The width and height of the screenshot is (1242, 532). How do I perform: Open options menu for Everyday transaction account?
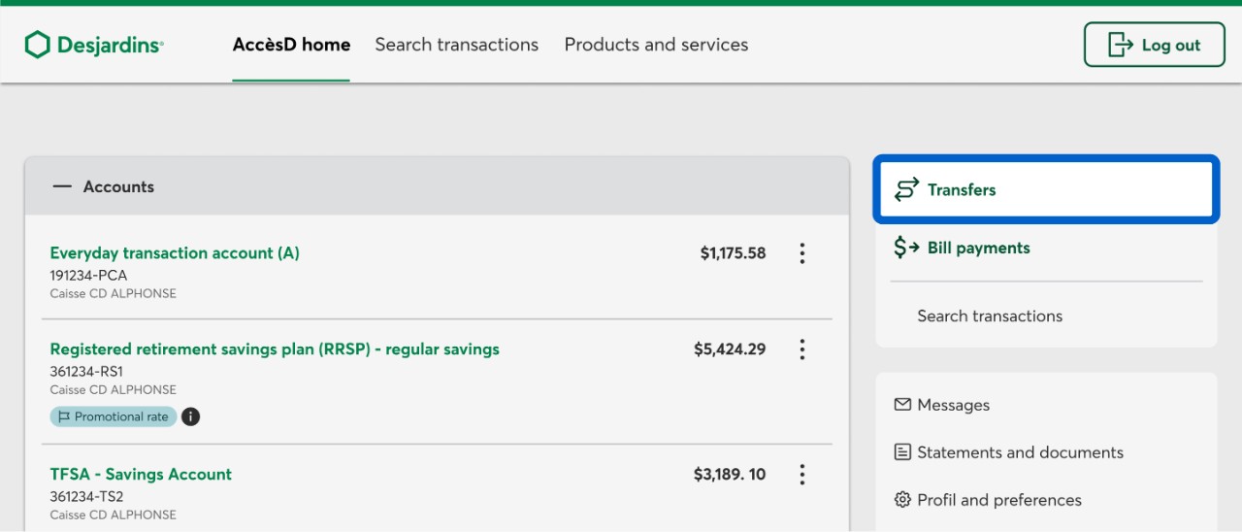pyautogui.click(x=801, y=253)
